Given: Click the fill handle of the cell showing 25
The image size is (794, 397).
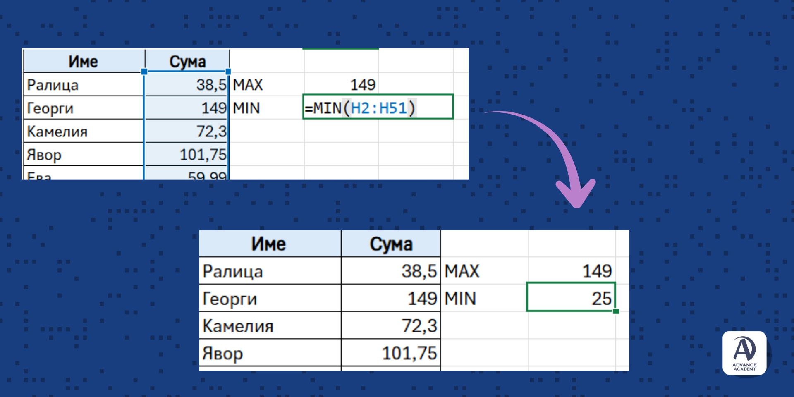Looking at the screenshot, I should 616,311.
